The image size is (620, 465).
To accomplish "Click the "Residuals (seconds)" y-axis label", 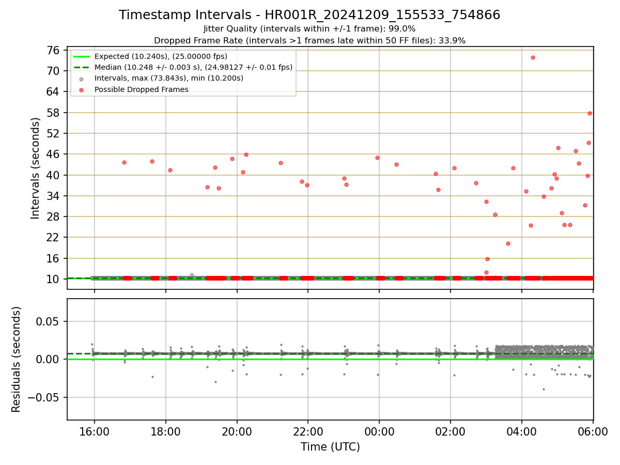I will [17, 359].
